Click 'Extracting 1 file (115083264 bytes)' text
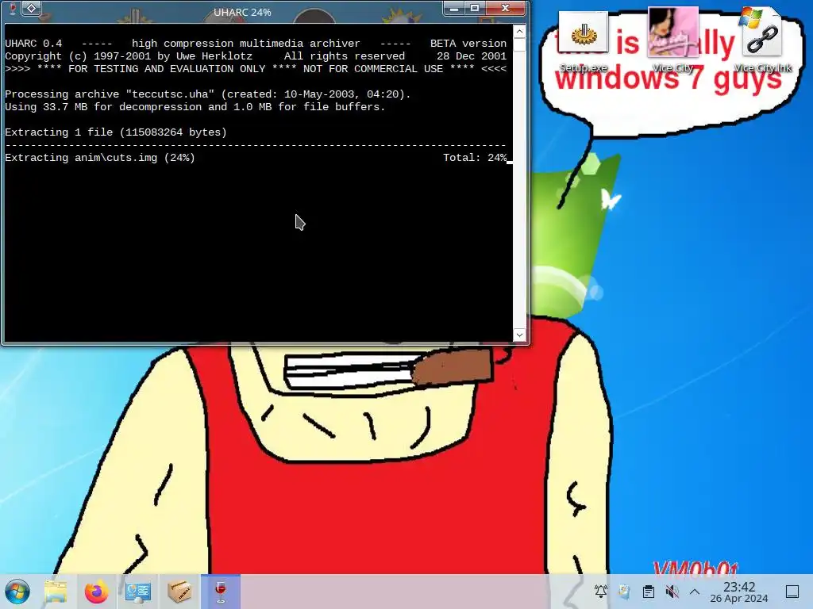Viewport: 813px width, 609px height. (x=116, y=132)
